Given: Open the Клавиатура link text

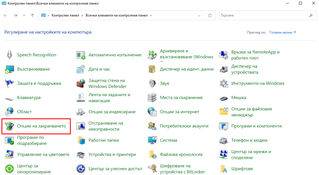Looking at the screenshot, I should pos(29,98).
